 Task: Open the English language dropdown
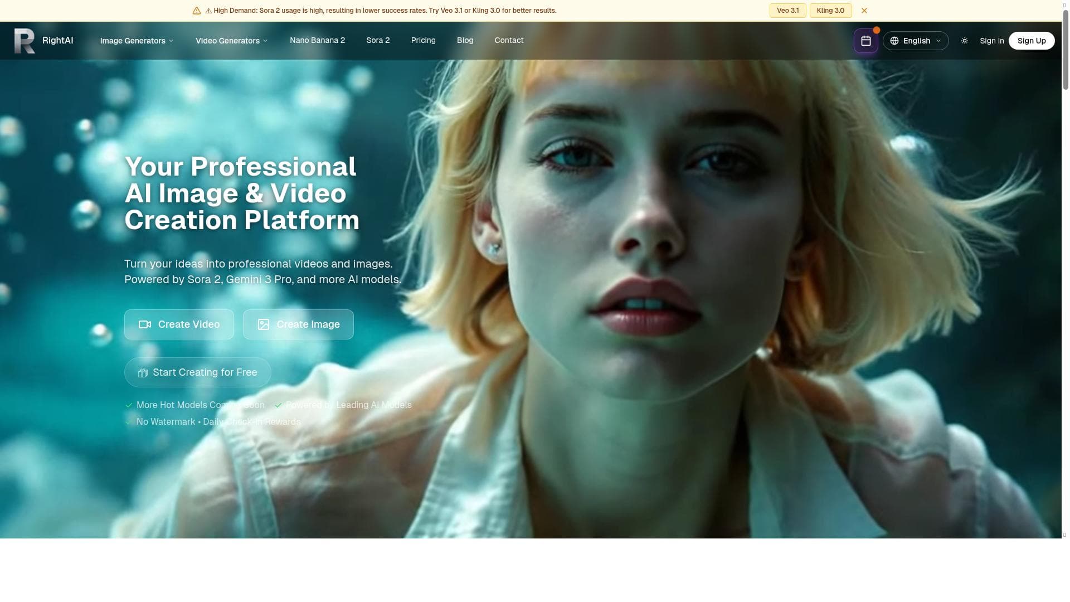click(x=916, y=41)
